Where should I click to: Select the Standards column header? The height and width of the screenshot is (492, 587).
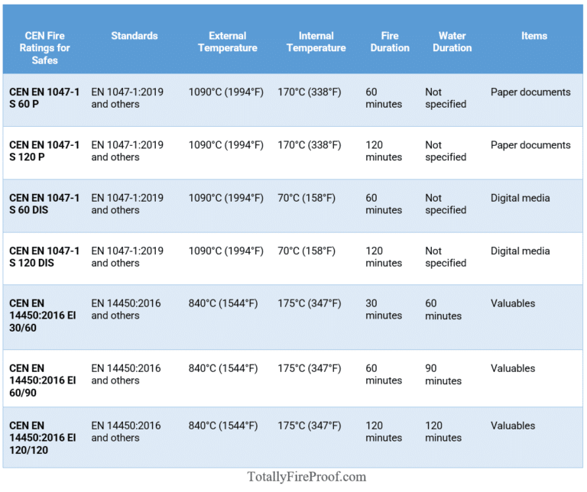135,36
